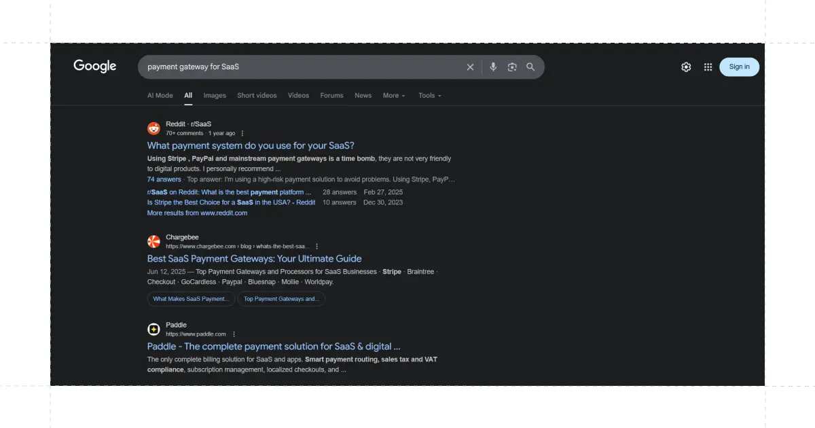Open the Tools dropdown
This screenshot has height=428, width=815.
pyautogui.click(x=429, y=95)
